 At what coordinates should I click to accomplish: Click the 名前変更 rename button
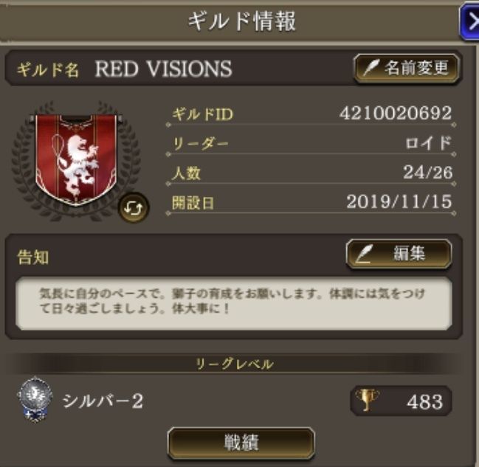407,69
